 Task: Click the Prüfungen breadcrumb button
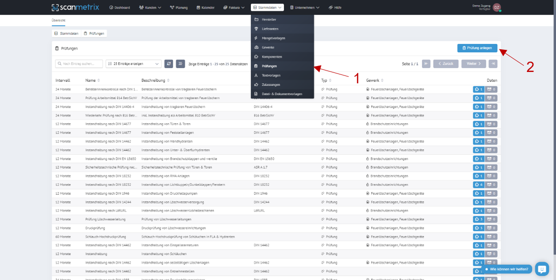point(94,34)
